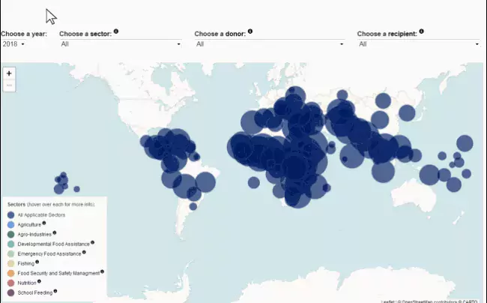Zoom in the map with plus button

click(x=9, y=73)
